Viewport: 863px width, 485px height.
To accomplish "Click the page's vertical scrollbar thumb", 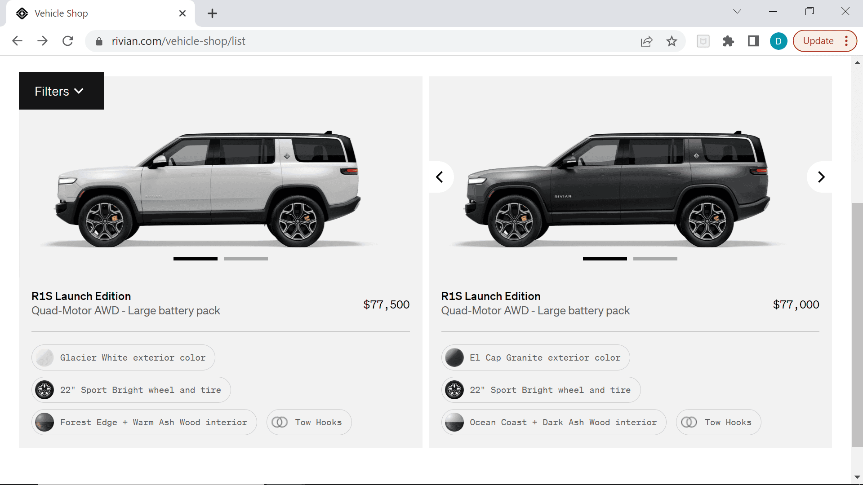I will pos(857,325).
